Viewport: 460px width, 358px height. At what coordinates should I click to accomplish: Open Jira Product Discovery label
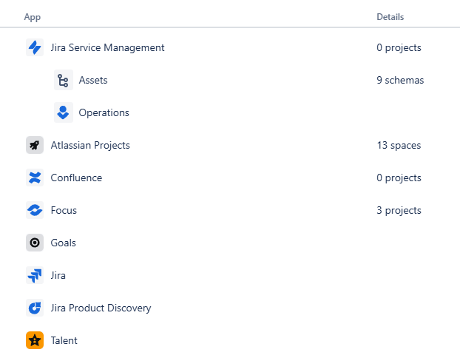coord(101,308)
